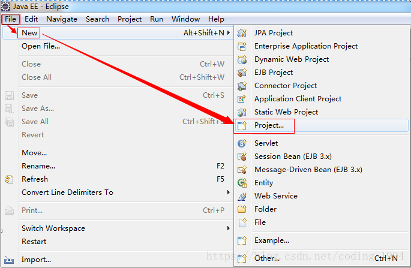Screen dimensions: 411x268
Task: Open the Window menu
Action: click(185, 19)
